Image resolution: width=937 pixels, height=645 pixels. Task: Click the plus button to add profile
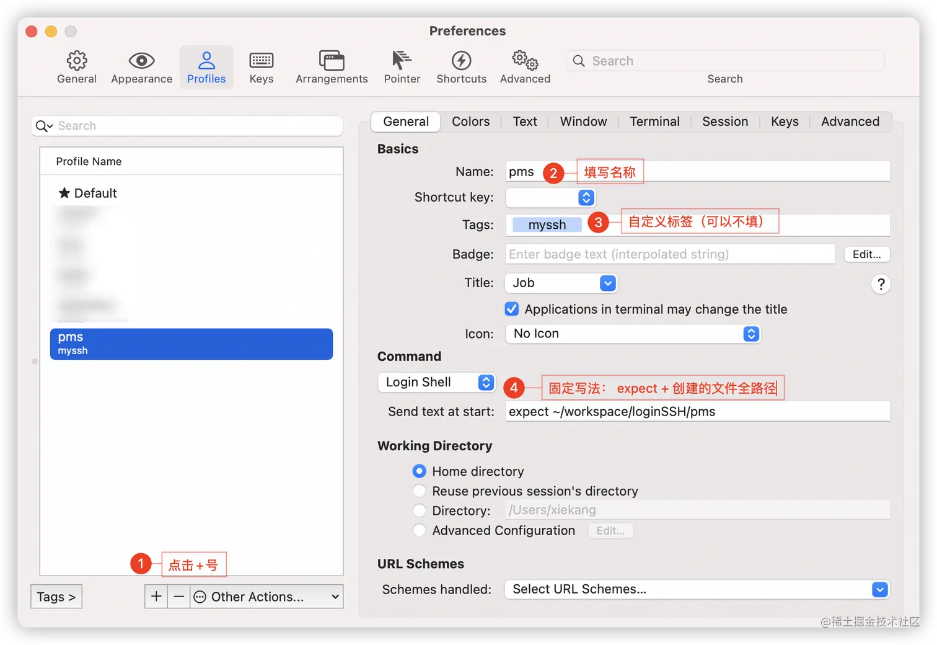(x=156, y=597)
